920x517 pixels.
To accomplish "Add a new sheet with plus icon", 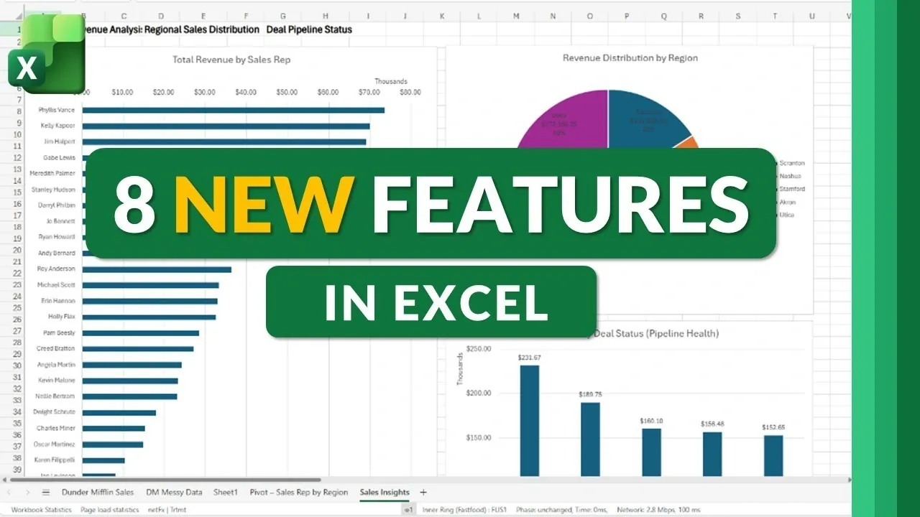I will tap(423, 492).
